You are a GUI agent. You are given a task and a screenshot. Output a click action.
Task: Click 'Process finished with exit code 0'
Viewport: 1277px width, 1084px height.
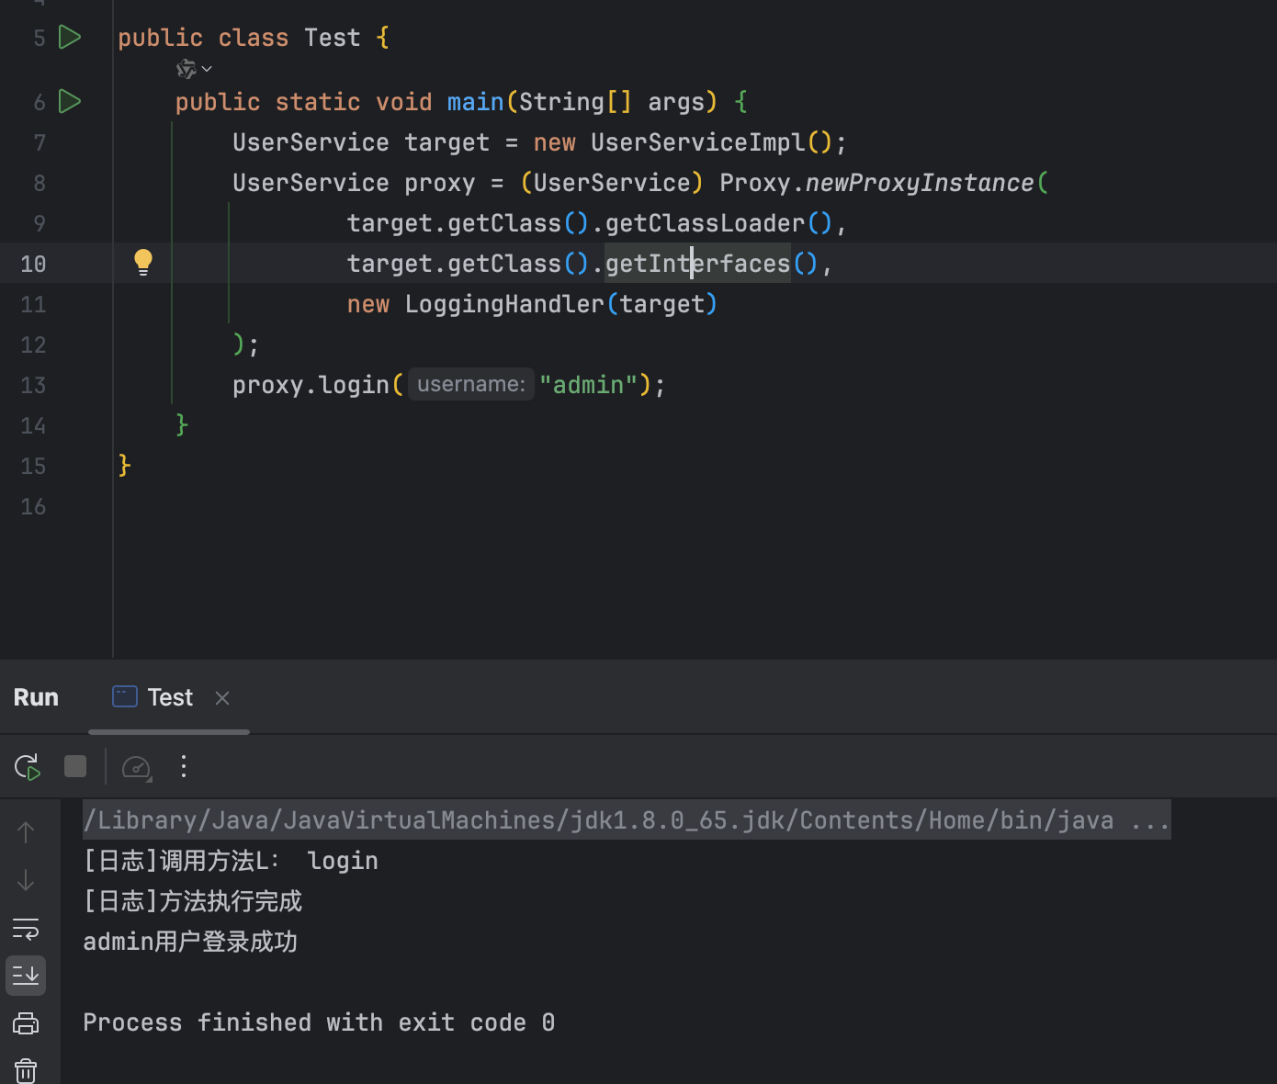click(x=319, y=1022)
